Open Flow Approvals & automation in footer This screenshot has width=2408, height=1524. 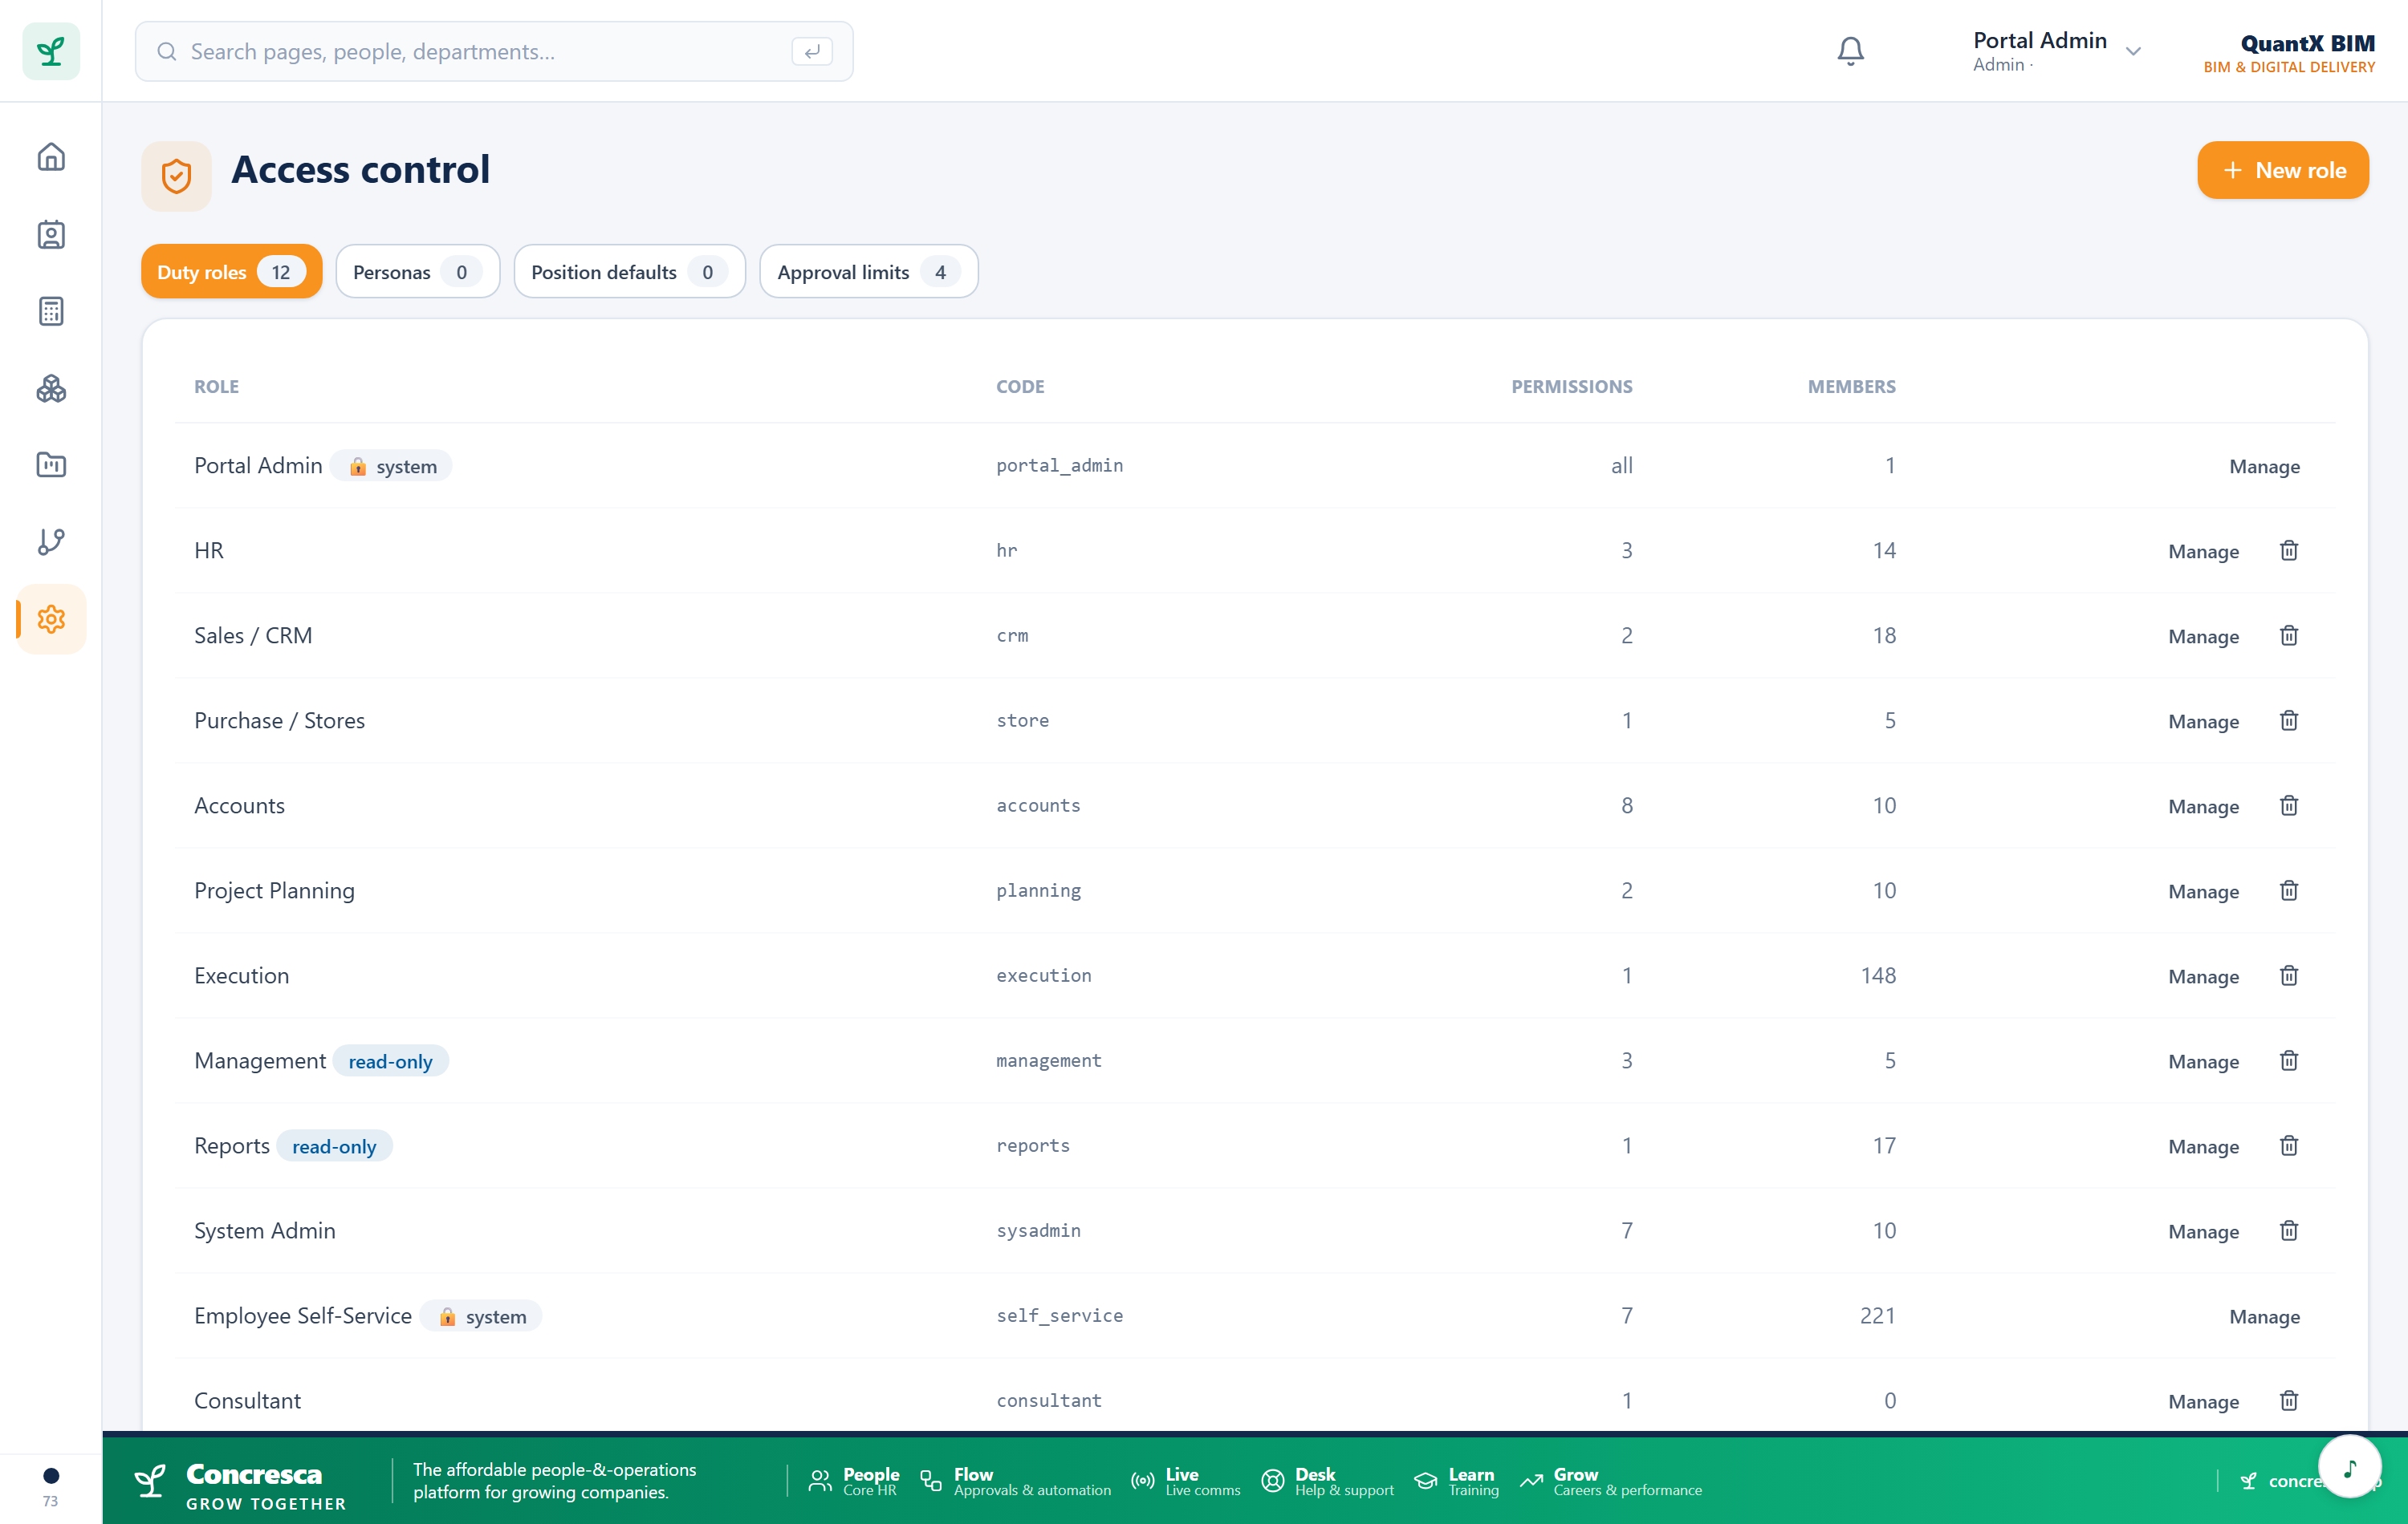[x=1015, y=1481]
